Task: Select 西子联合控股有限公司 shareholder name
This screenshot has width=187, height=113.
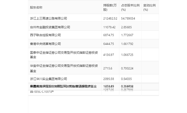Action: click(45, 35)
